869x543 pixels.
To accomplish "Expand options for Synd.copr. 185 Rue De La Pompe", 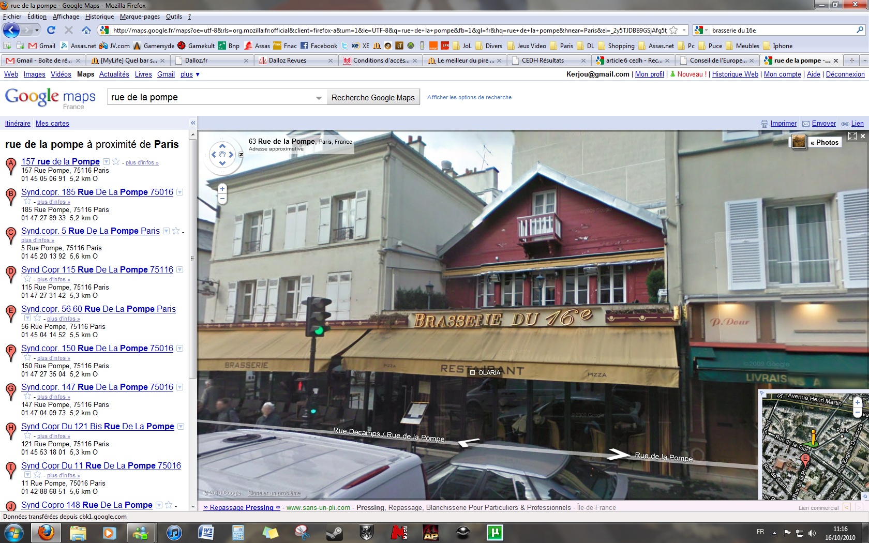I will (x=180, y=192).
